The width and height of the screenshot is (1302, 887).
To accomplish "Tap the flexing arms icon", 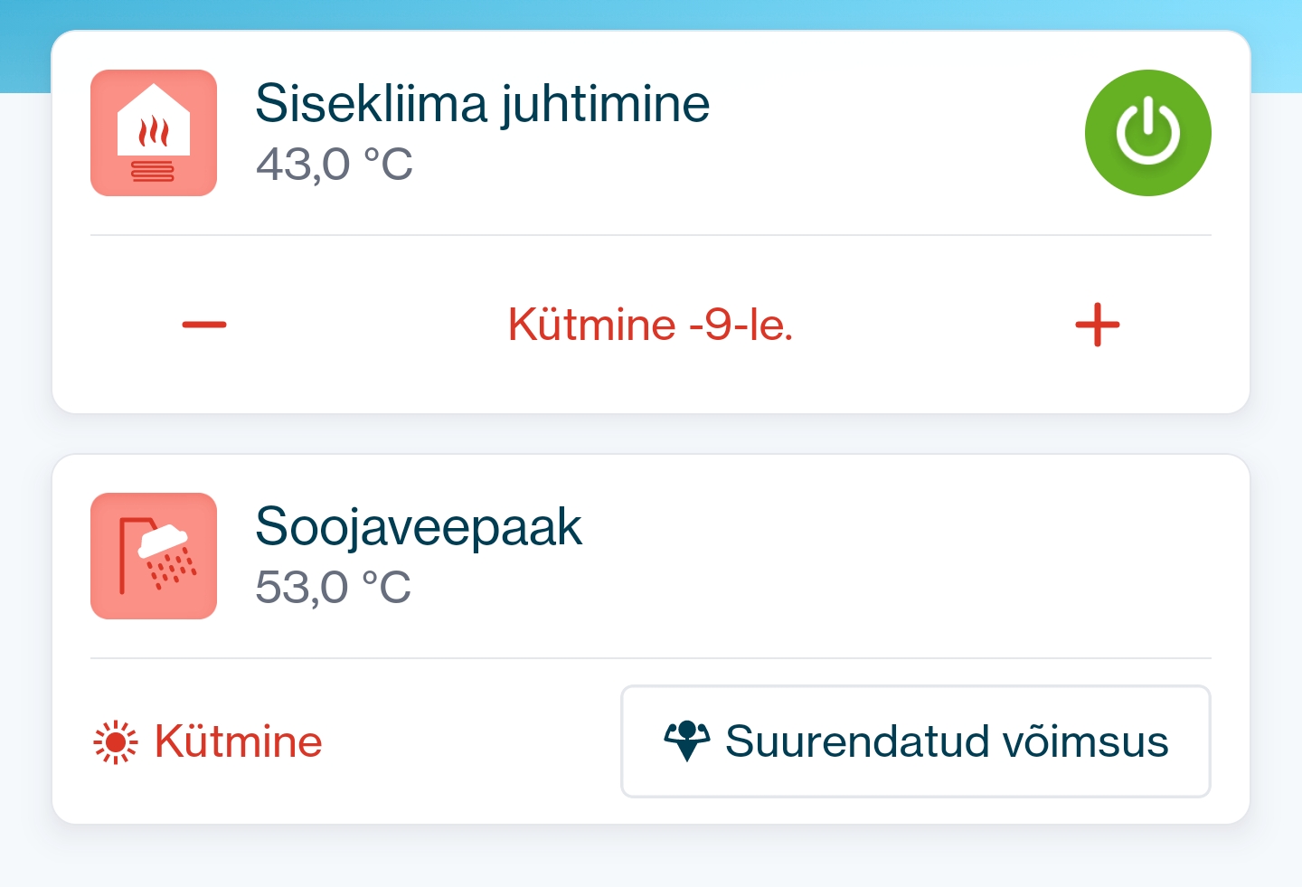I will pyautogui.click(x=687, y=741).
